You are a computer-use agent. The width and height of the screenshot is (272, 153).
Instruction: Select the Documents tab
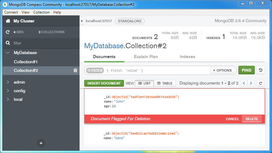(104, 57)
